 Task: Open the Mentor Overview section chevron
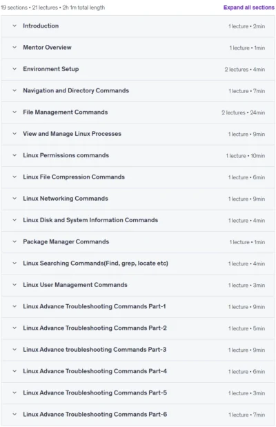(14, 48)
